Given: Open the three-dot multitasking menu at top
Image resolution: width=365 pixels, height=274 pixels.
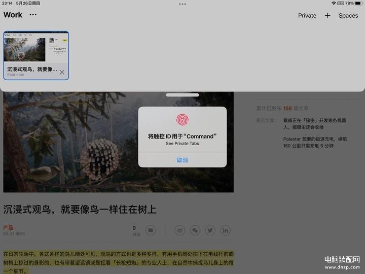Looking at the screenshot, I should pos(182,4).
